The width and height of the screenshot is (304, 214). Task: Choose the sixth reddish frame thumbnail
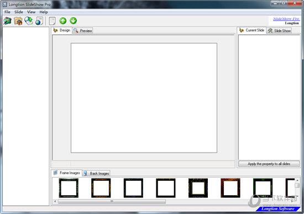click(x=230, y=188)
